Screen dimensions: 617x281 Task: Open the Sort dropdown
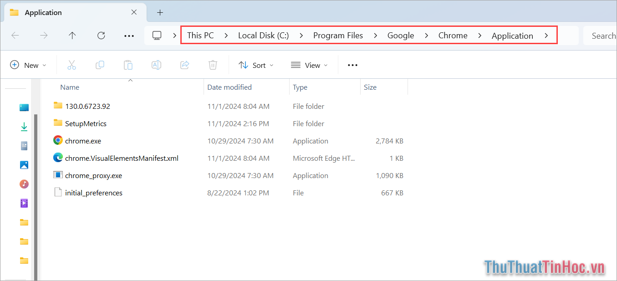pos(256,65)
